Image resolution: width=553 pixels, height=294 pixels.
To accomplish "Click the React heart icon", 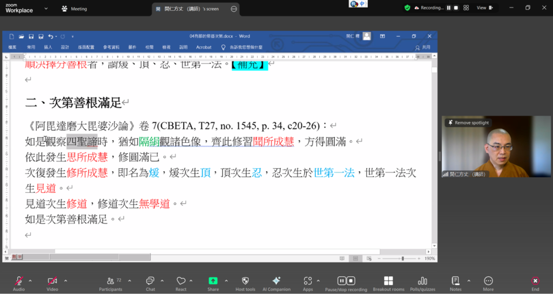I will click(x=181, y=280).
